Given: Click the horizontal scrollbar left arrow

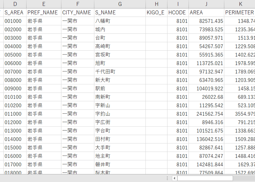Looking at the screenshot, I should [x=174, y=178].
